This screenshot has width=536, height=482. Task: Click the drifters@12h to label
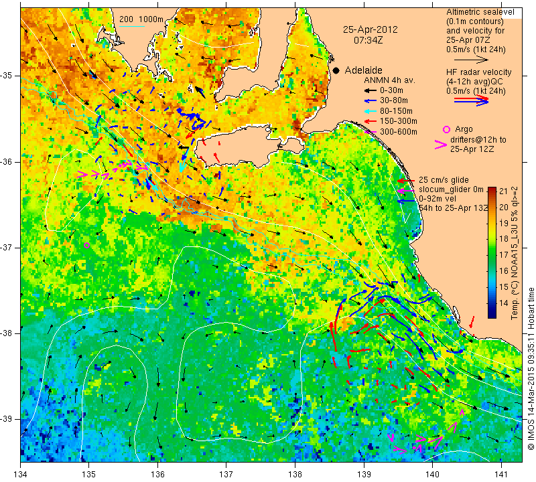pyautogui.click(x=478, y=140)
